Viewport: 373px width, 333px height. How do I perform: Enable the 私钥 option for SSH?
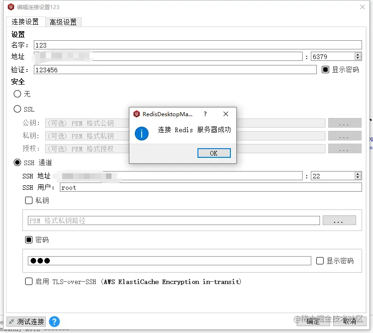29,200
